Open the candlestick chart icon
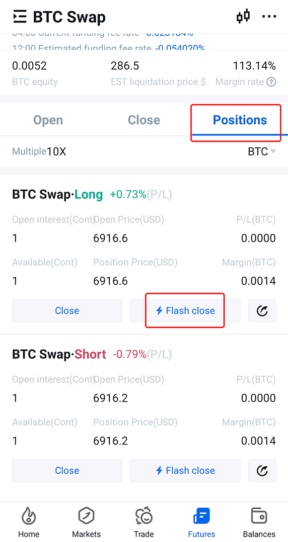 [x=243, y=16]
